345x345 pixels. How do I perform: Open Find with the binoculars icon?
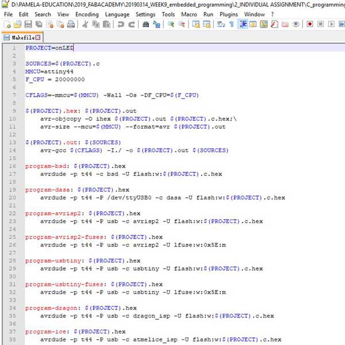pos(145,24)
